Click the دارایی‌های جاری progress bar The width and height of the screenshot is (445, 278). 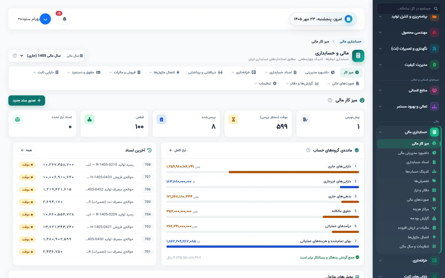point(263,172)
